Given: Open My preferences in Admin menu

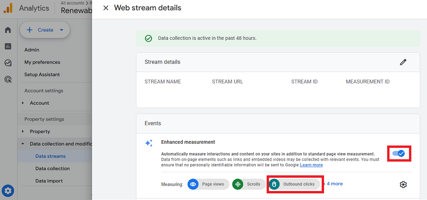Looking at the screenshot, I should tap(42, 62).
